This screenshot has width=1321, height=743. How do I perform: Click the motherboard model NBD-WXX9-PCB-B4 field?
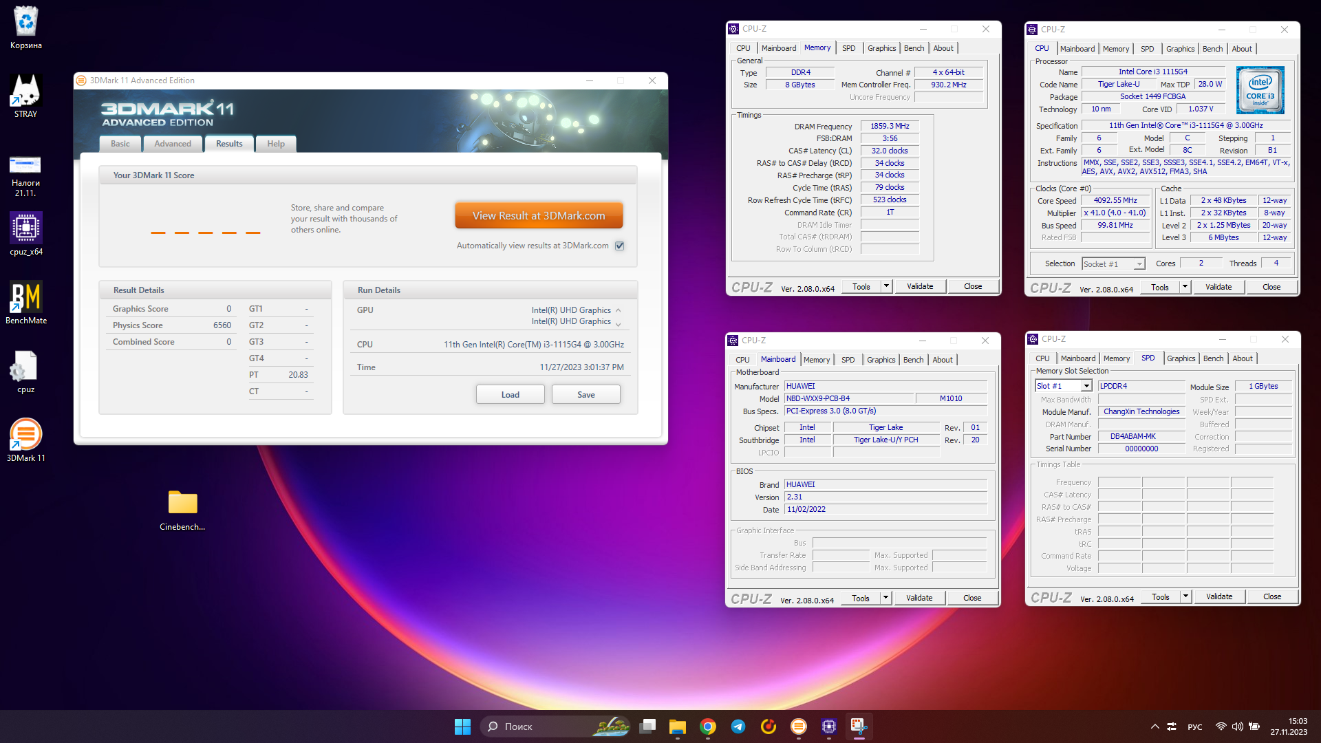pyautogui.click(x=849, y=398)
